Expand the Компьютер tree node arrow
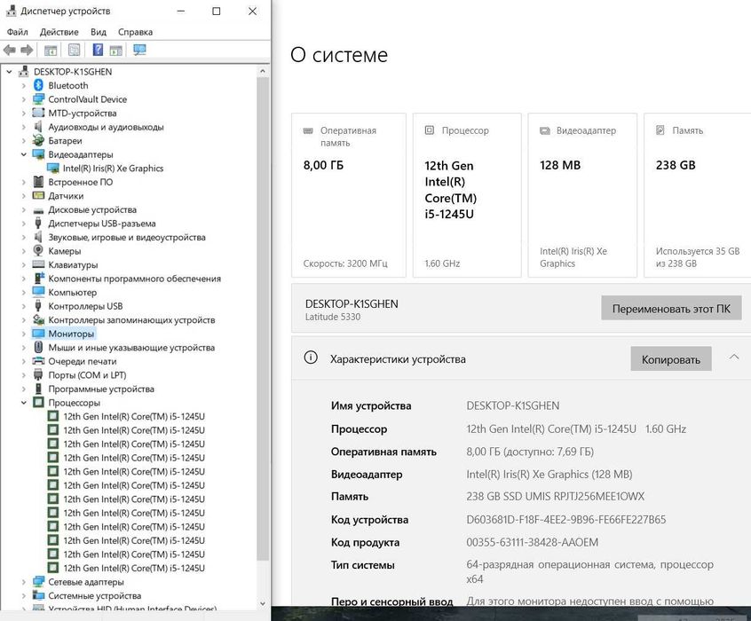The height and width of the screenshot is (621, 751). pyautogui.click(x=23, y=293)
